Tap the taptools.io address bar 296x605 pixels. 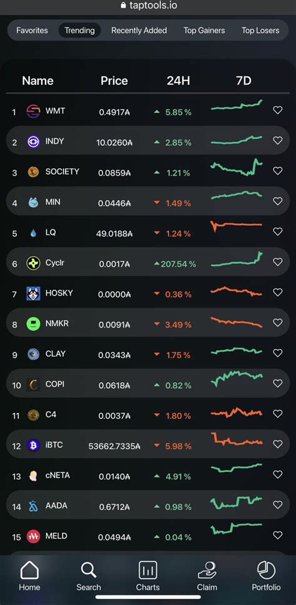click(148, 6)
